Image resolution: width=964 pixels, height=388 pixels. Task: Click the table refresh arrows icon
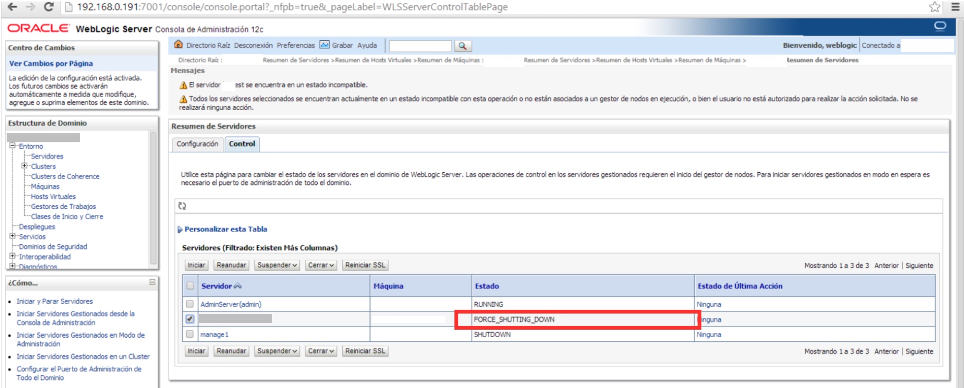click(x=182, y=206)
